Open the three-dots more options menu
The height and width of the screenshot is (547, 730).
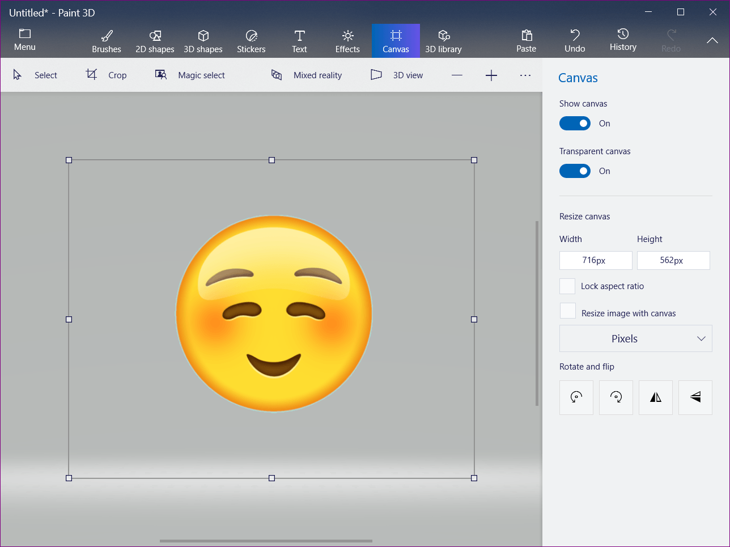pyautogui.click(x=525, y=75)
